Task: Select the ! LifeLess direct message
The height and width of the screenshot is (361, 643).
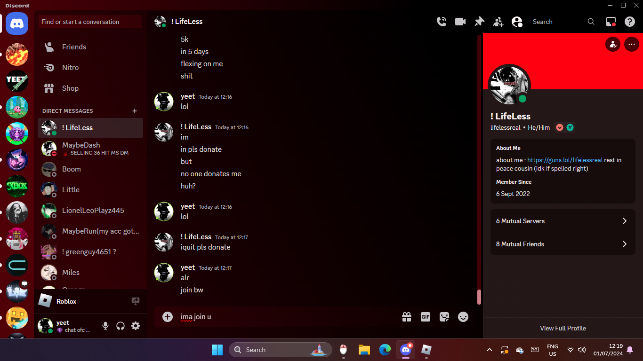Action: point(90,128)
